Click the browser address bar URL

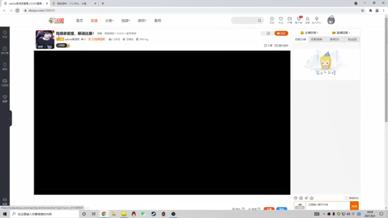(x=42, y=10)
